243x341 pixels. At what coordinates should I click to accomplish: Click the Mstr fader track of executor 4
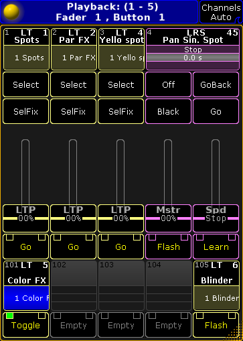[x=168, y=172]
